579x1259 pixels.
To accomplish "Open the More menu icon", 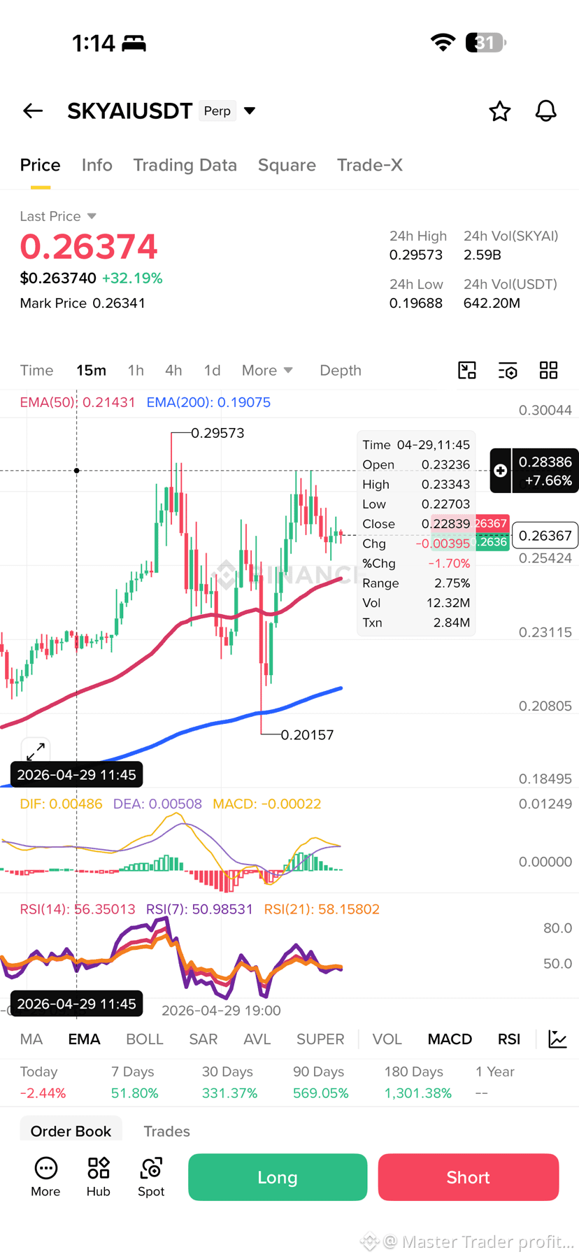I will coord(45,1177).
